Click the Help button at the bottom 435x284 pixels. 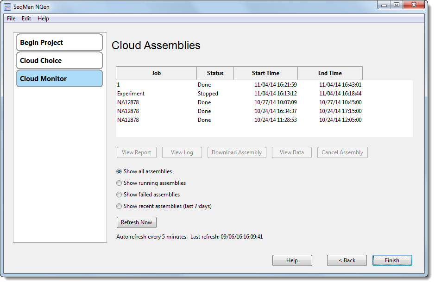[x=292, y=260]
